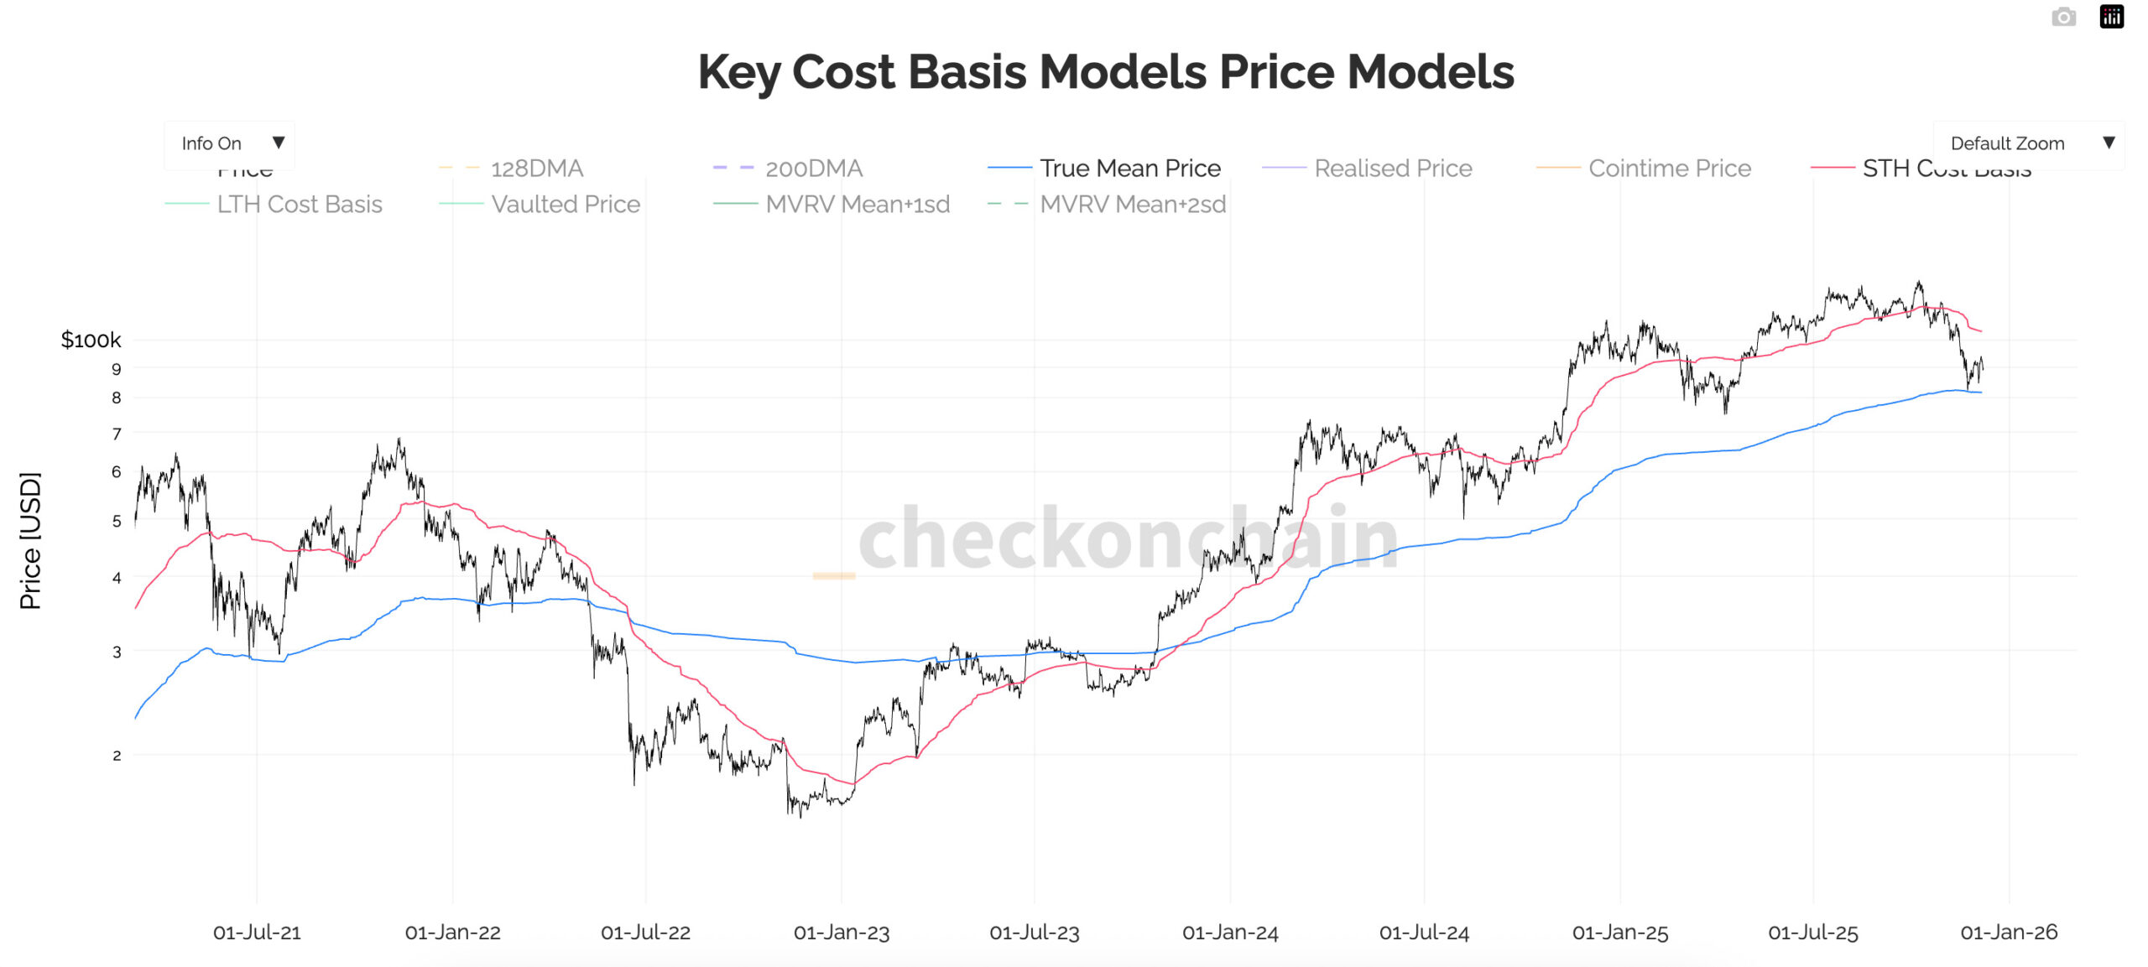Viewport: 2148px width, 967px height.
Task: Show the MVRV Mean+1sd trace
Action: pyautogui.click(x=857, y=205)
